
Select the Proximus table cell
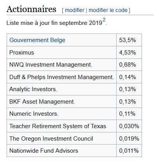point(61,53)
